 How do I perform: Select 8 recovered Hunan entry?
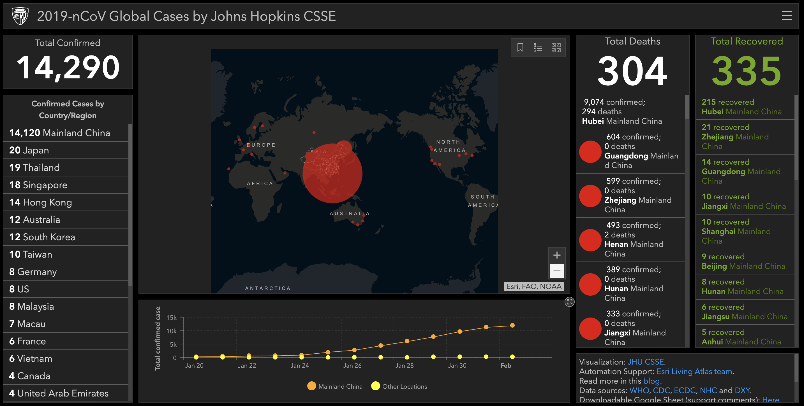point(745,286)
